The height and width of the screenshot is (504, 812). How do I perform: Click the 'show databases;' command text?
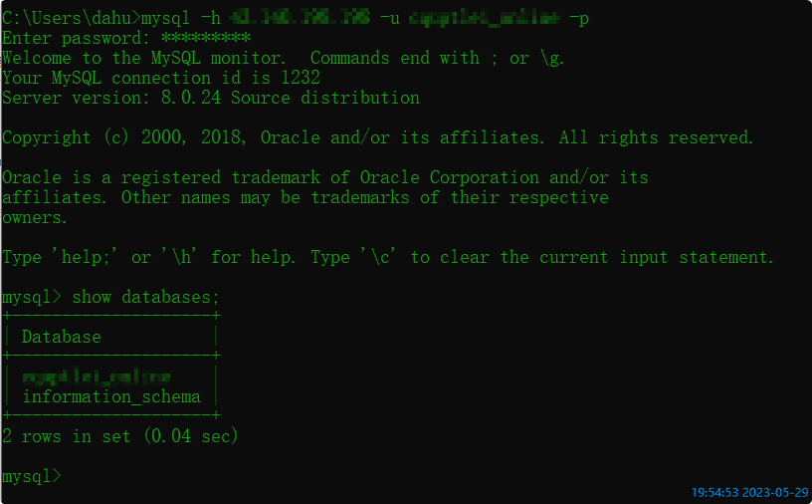pos(145,297)
